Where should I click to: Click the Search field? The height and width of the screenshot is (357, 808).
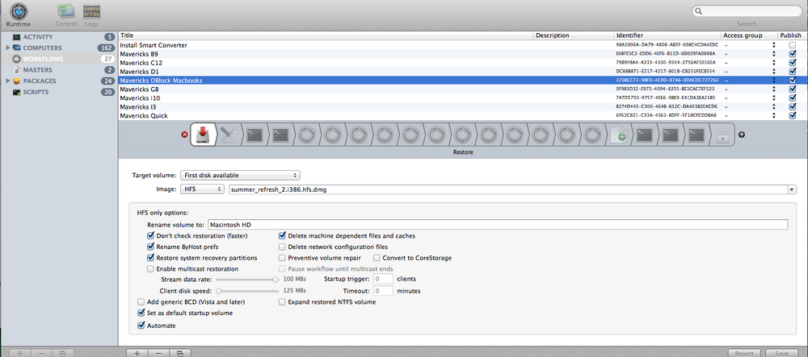[x=746, y=10]
